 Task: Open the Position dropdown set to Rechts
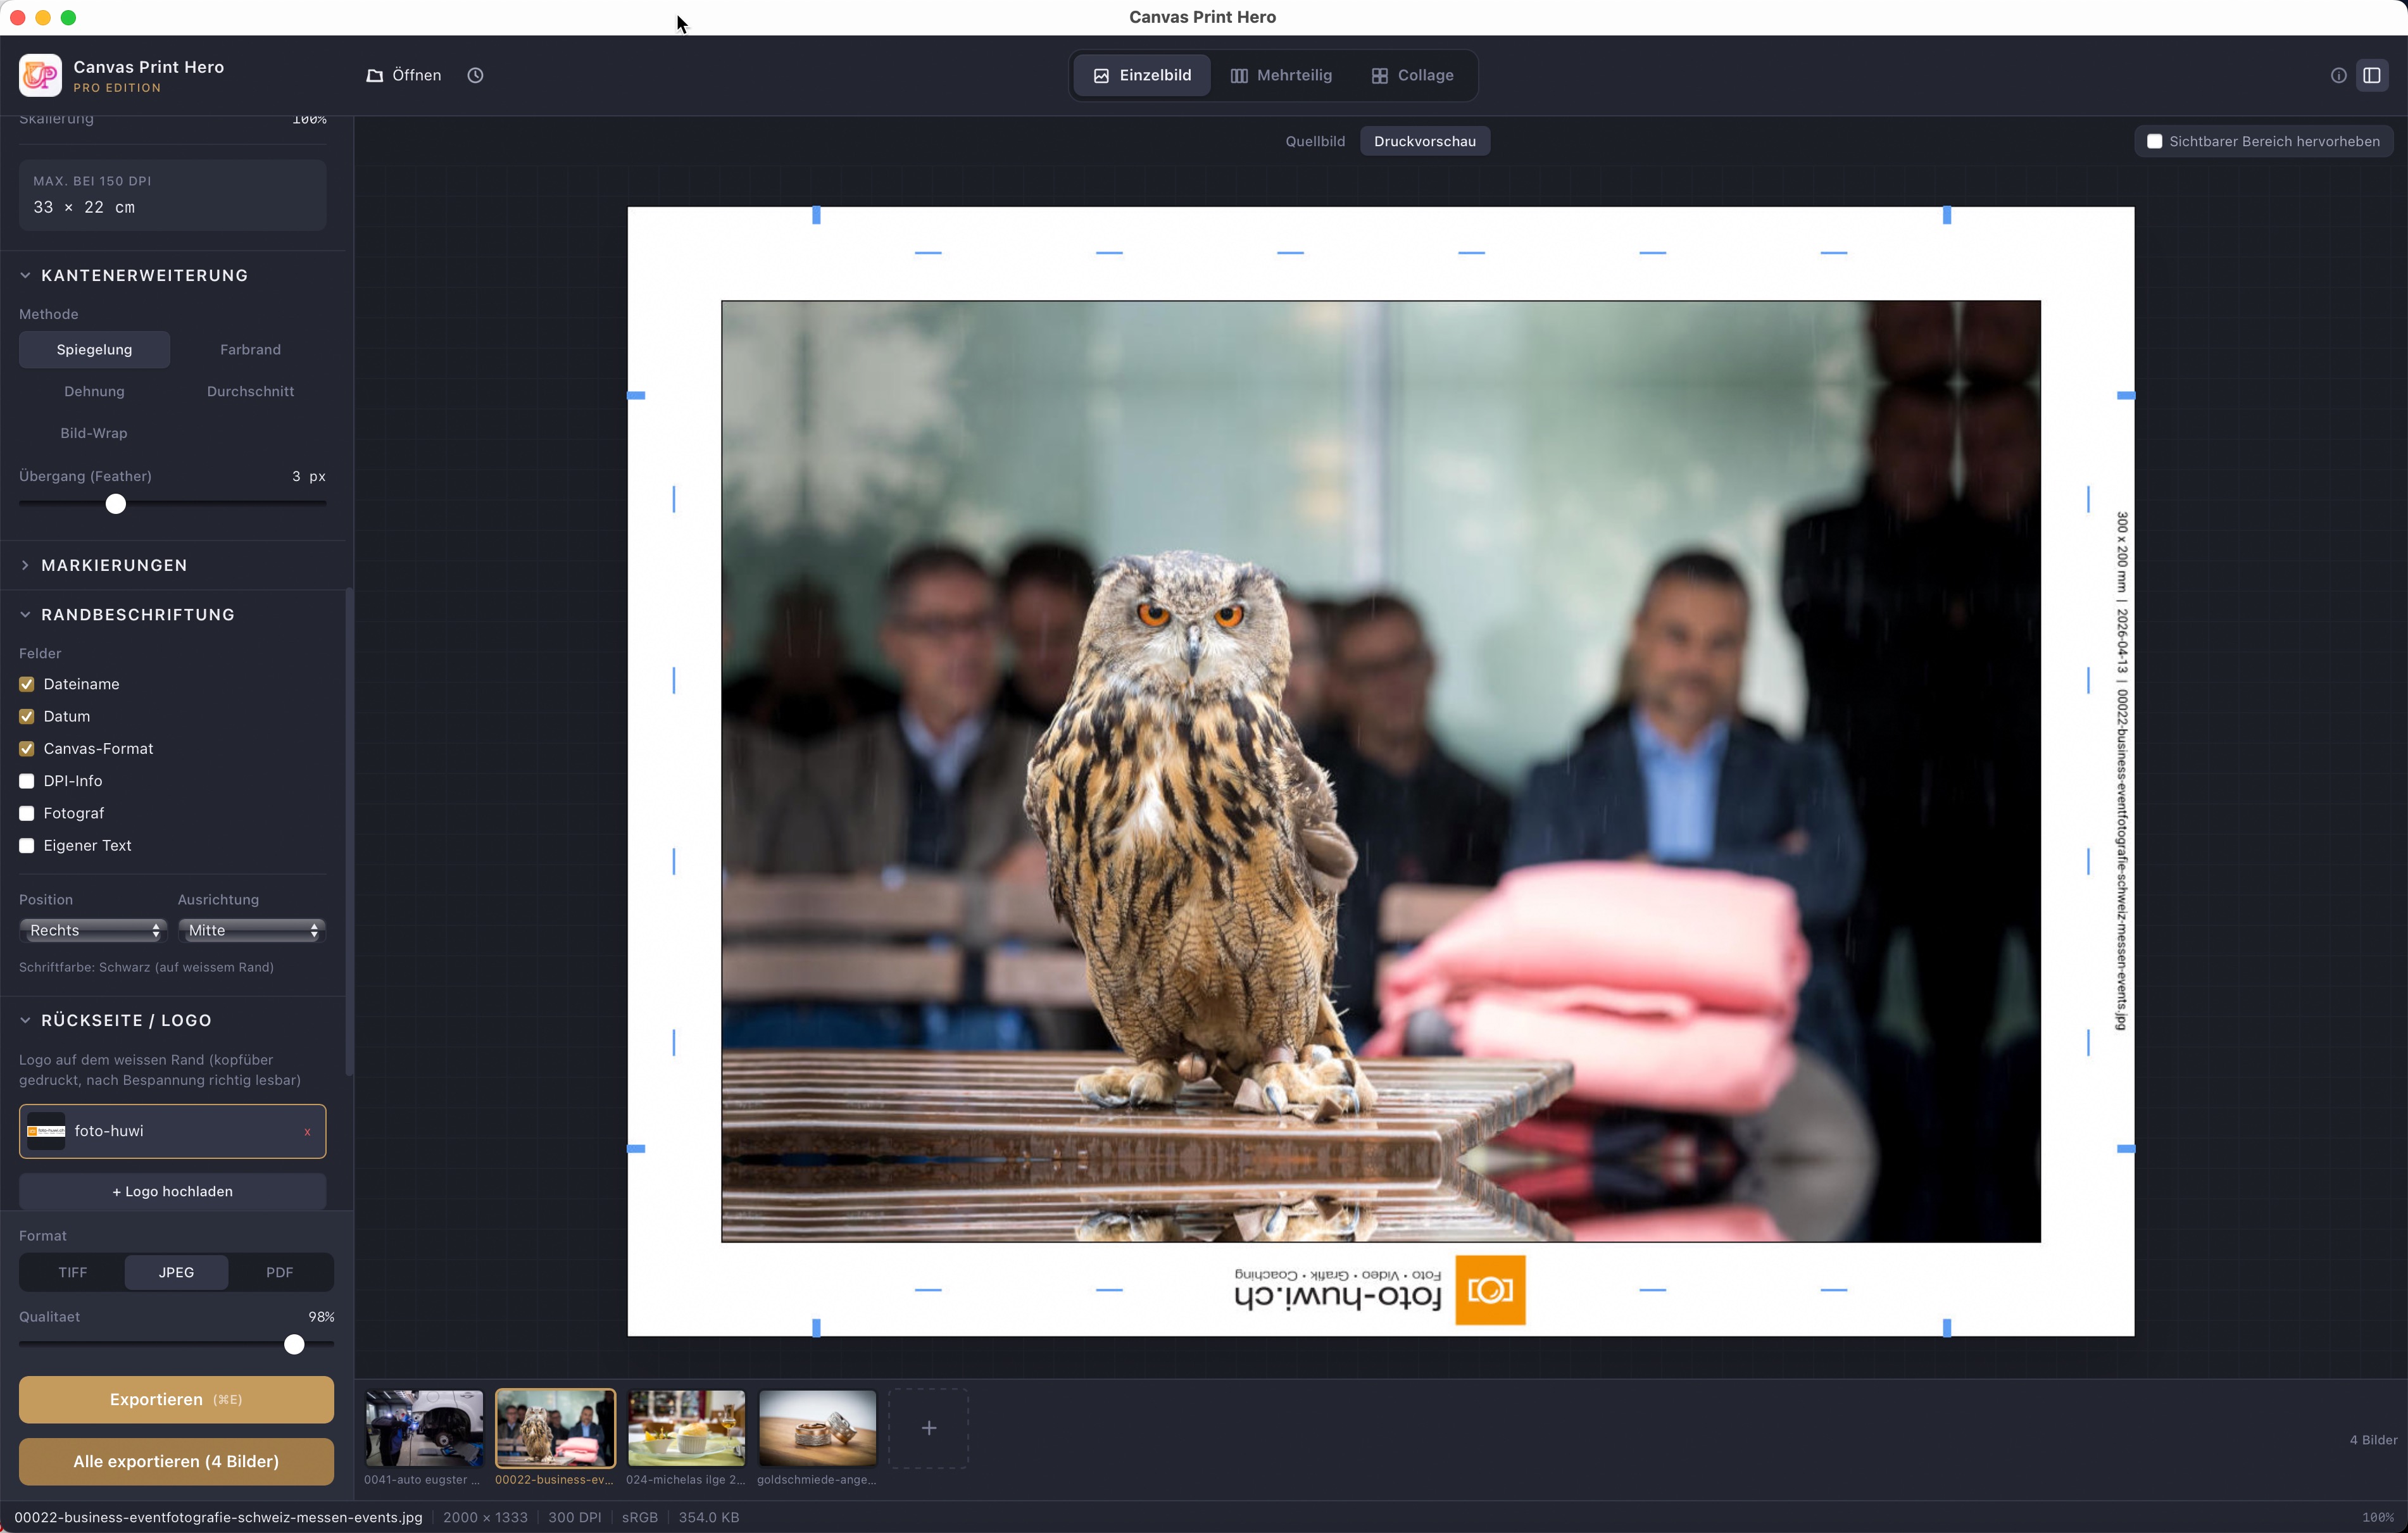(x=92, y=930)
